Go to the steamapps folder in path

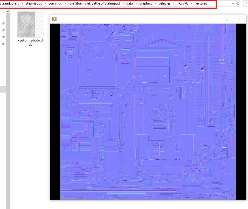pyautogui.click(x=34, y=3)
